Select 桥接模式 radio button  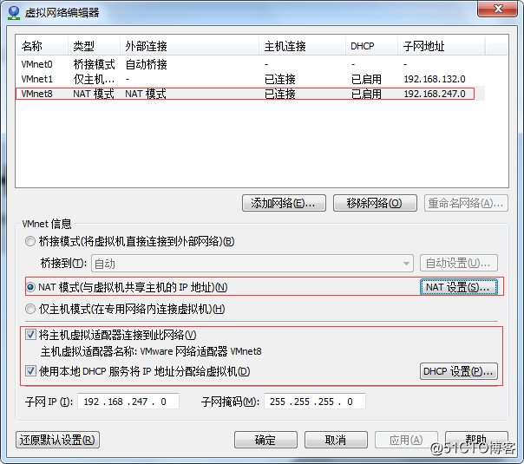[30, 241]
